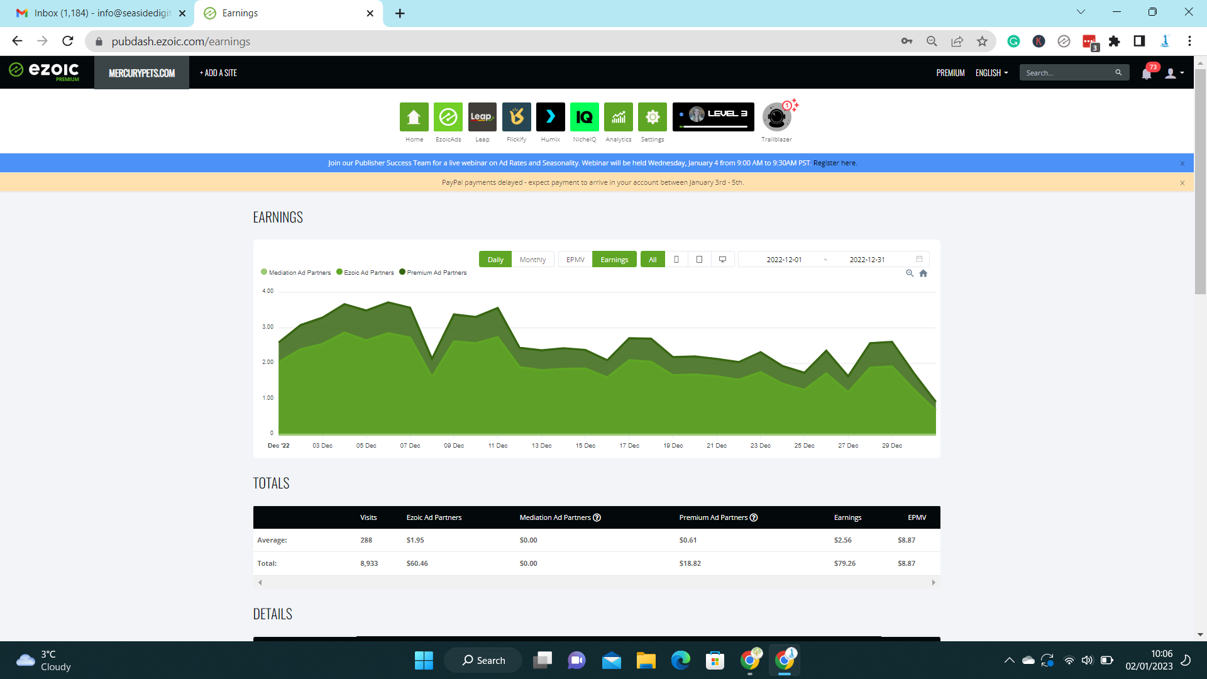Click the browser address bar URL
Screen dimensions: 1207x679
pos(181,41)
